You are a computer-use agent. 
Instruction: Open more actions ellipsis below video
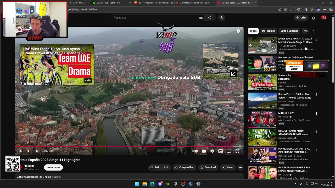240,167
